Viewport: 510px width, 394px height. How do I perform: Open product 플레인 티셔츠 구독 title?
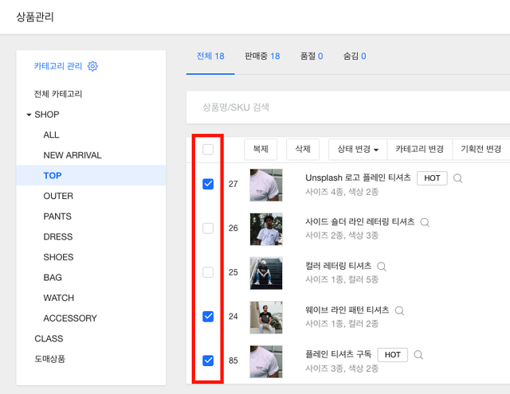click(x=338, y=354)
